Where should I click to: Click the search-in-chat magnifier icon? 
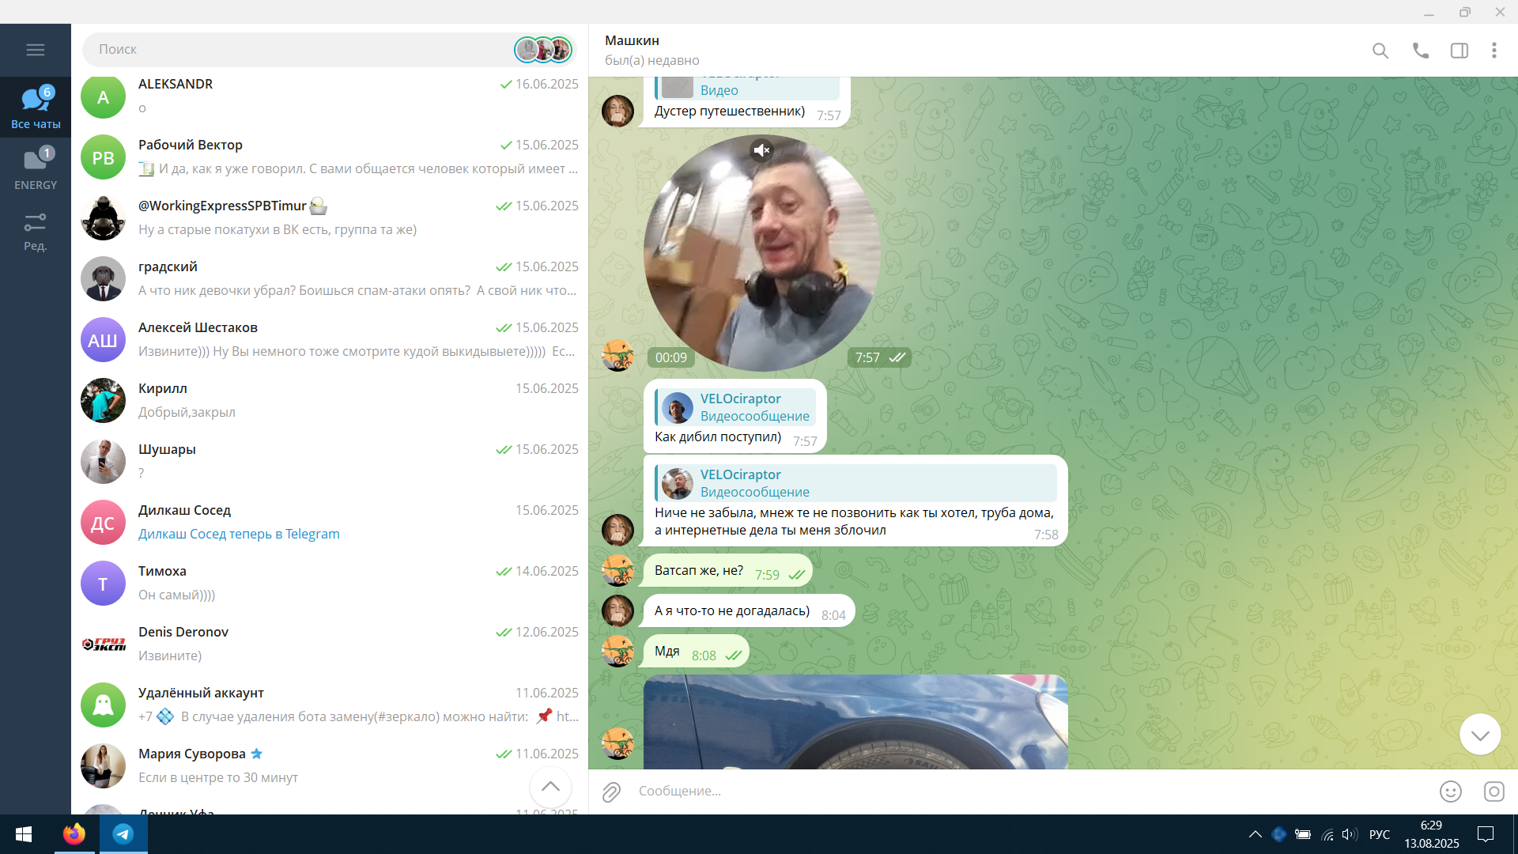(x=1380, y=51)
